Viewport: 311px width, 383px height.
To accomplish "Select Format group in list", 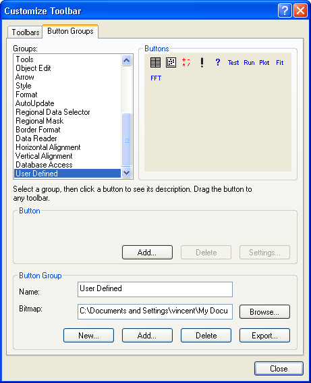I will click(x=67, y=95).
